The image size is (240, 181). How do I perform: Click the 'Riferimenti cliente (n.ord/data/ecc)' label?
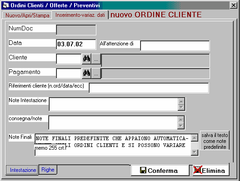46,86
